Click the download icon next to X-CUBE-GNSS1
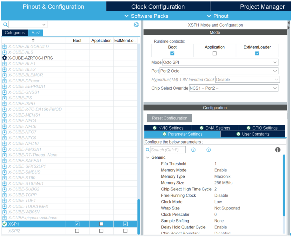This screenshot has height=237, width=291. (4, 92)
